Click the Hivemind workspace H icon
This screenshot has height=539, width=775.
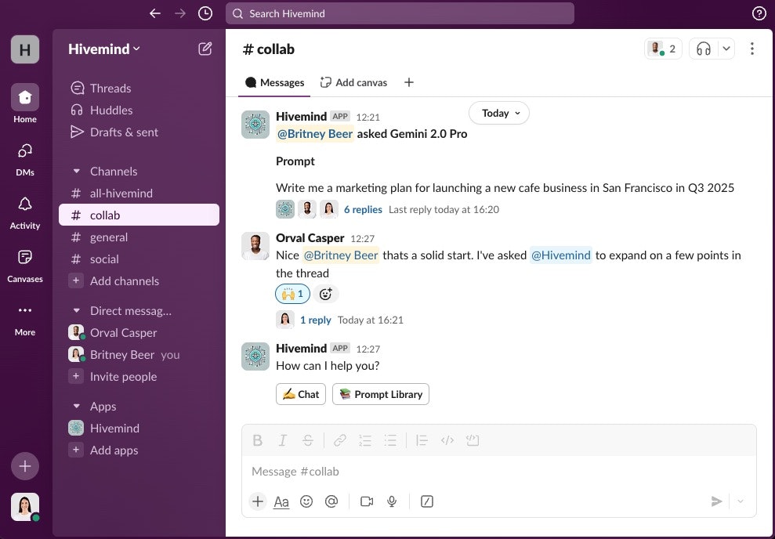click(x=25, y=49)
